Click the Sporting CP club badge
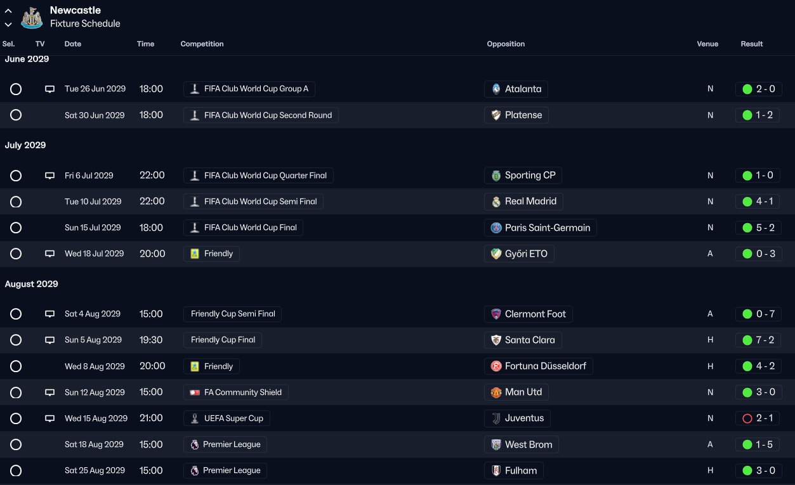This screenshot has width=795, height=485. [x=496, y=176]
